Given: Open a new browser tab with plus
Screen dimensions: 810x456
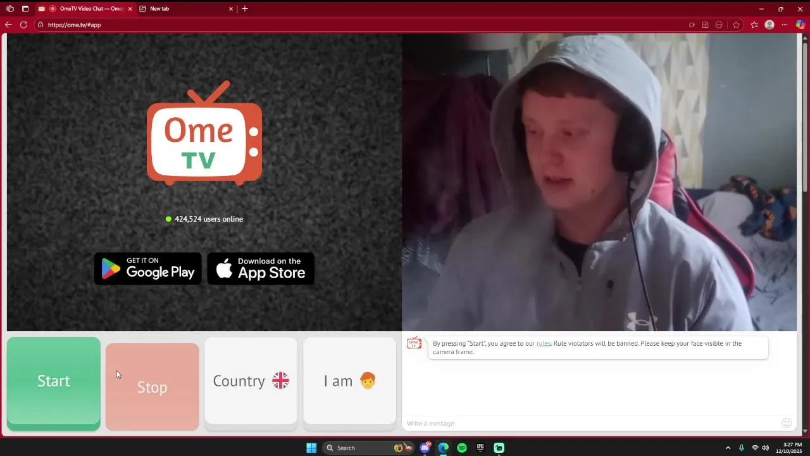Looking at the screenshot, I should click(x=245, y=9).
